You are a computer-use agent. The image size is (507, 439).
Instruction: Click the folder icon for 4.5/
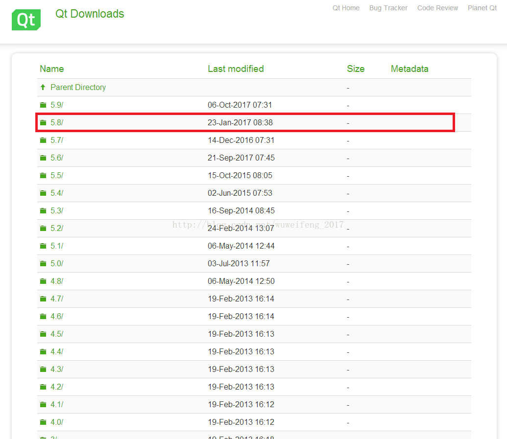tap(43, 334)
